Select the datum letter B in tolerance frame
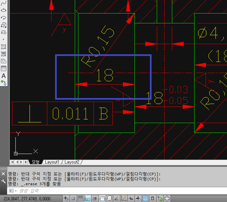This screenshot has height=202, width=227. click(103, 114)
